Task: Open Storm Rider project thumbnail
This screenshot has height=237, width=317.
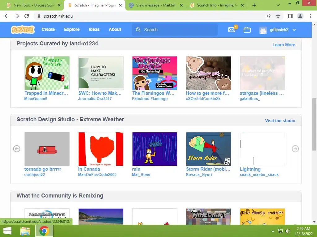Action: coord(208,149)
